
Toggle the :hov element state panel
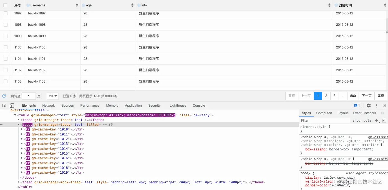point(357,120)
